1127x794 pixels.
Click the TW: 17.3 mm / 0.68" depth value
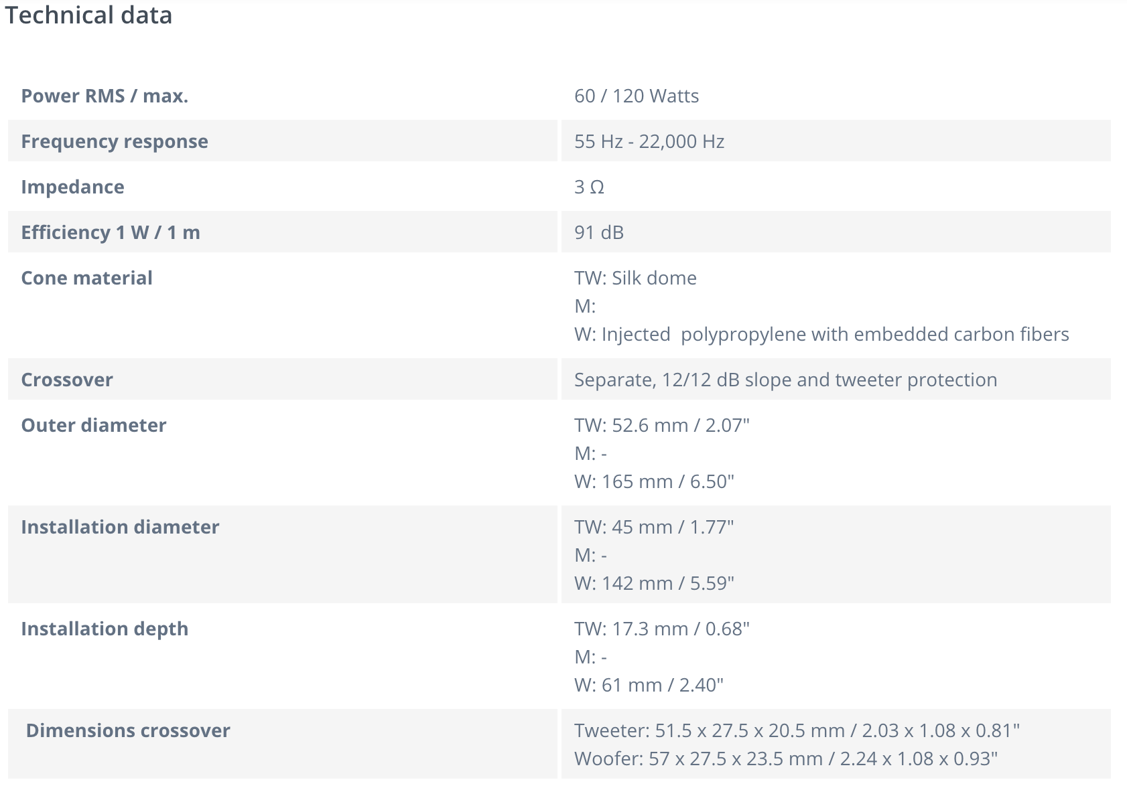tap(661, 629)
